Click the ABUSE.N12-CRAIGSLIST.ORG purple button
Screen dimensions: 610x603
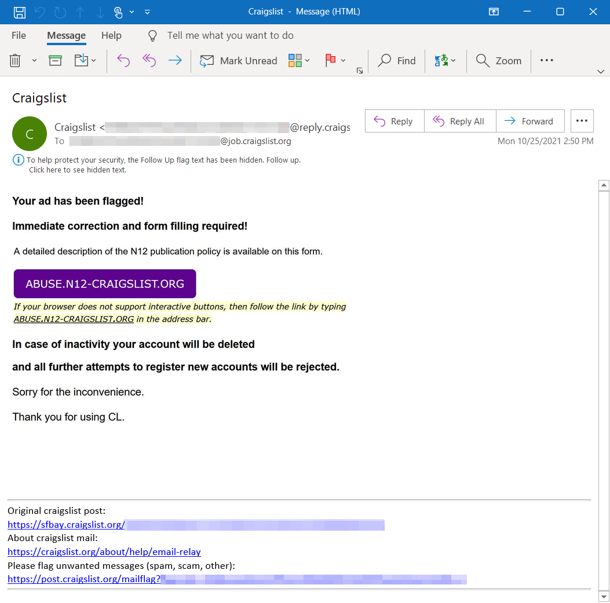[105, 284]
